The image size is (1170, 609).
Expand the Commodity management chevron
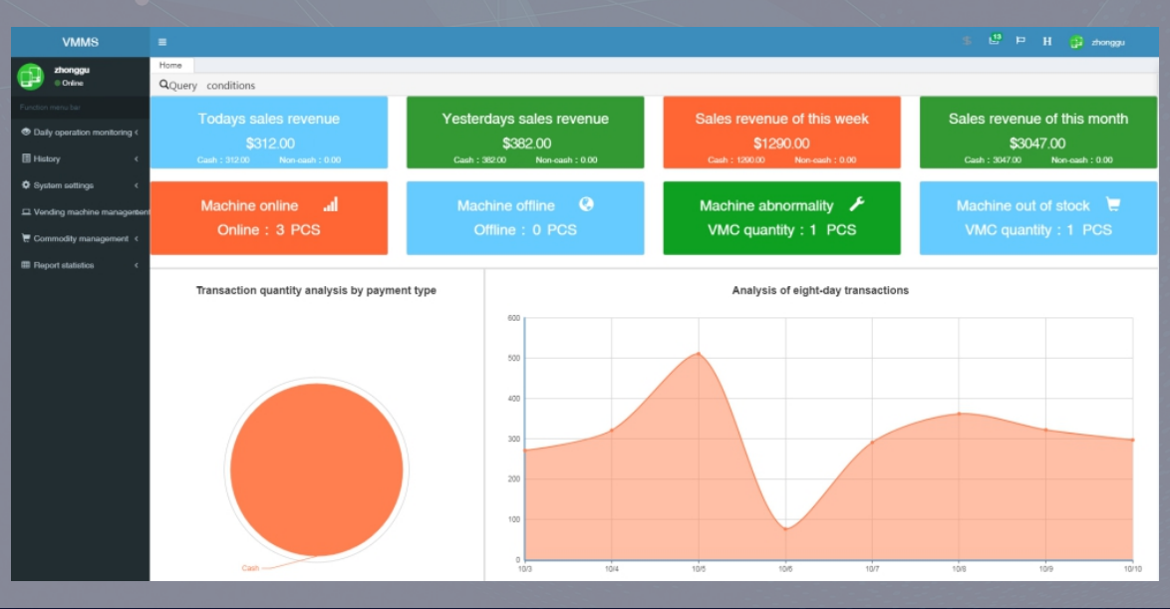coord(137,239)
